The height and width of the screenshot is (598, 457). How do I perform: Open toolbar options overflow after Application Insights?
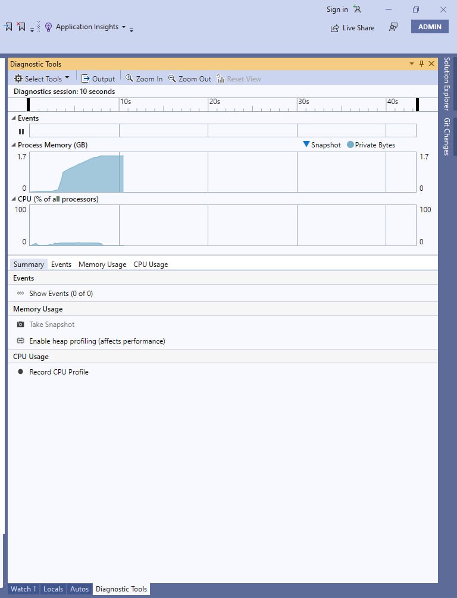point(132,29)
